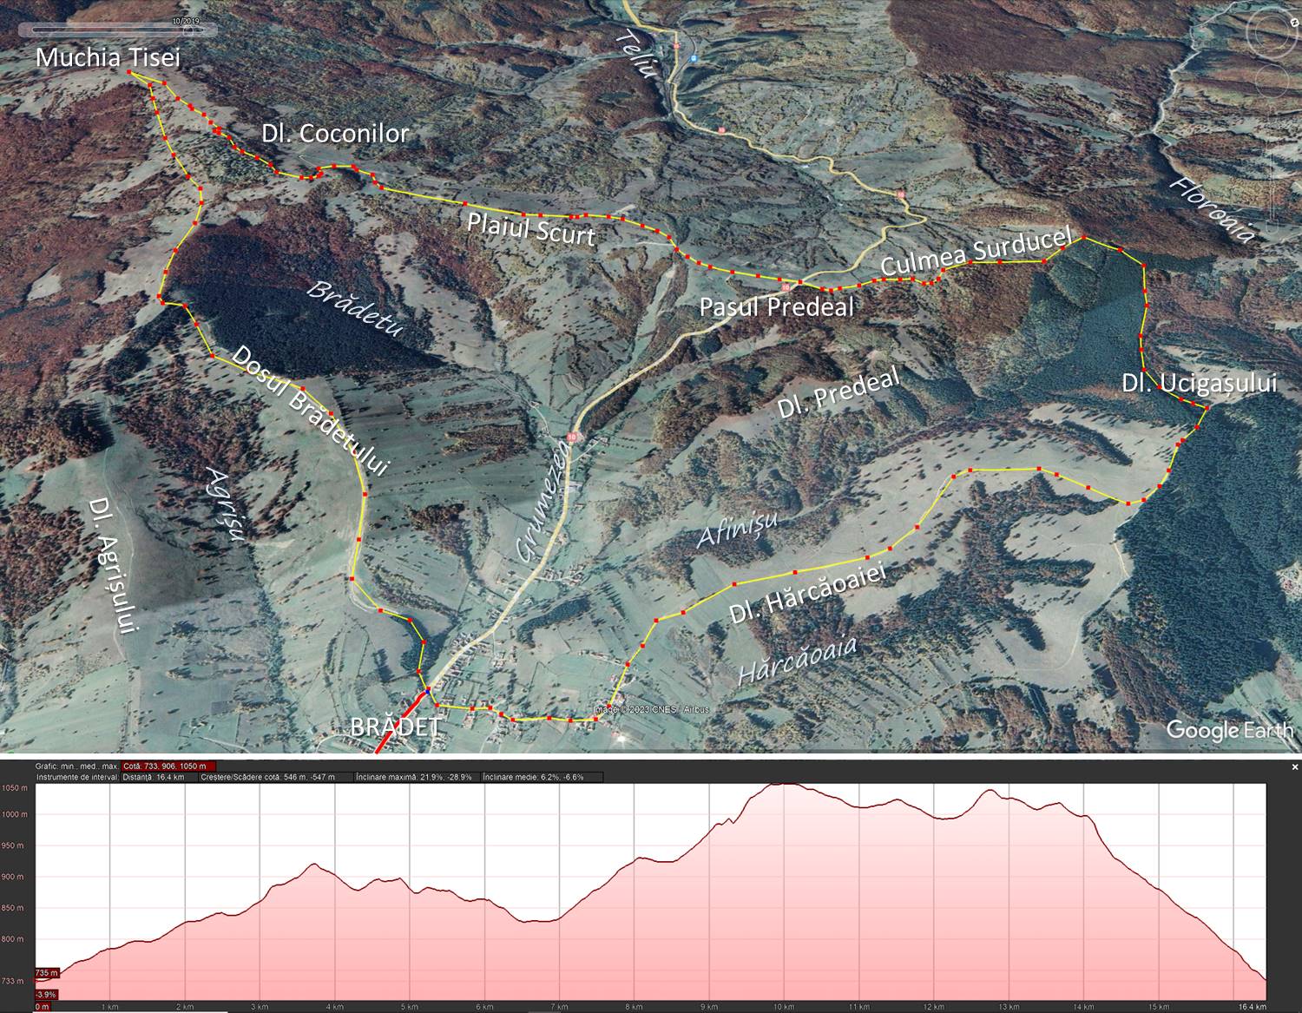Screen dimensions: 1302x1013
Task: Click the Pasul Predeal map label
Action: [x=777, y=306]
